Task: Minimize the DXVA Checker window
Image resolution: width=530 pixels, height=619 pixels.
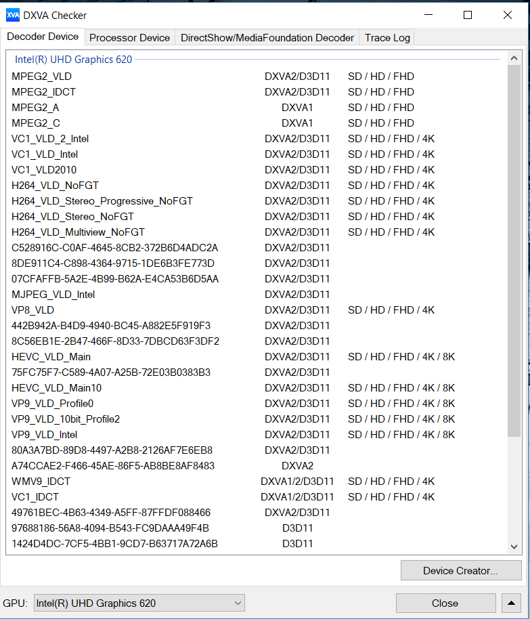Action: point(428,15)
